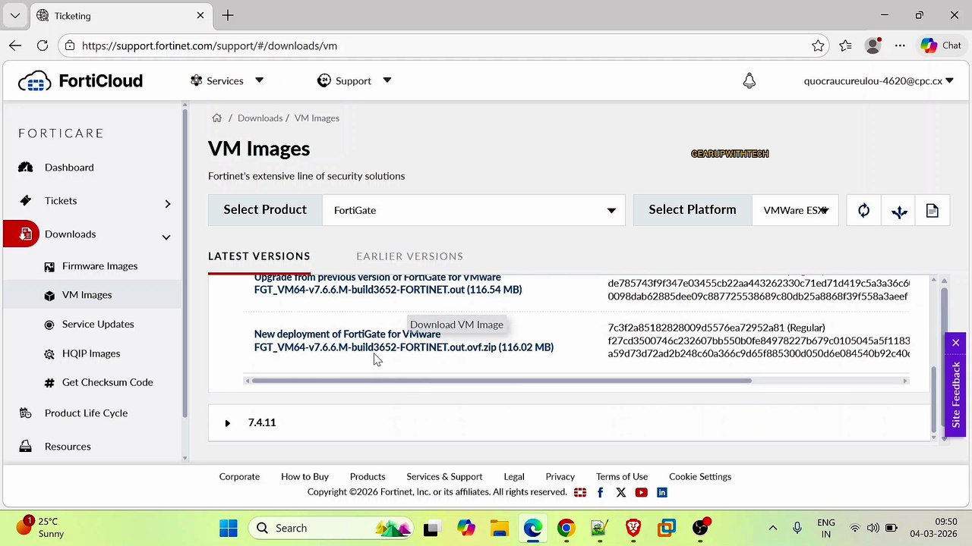Image resolution: width=972 pixels, height=546 pixels.
Task: Click the horizontal scrollbar under the image list
Action: [x=501, y=381]
